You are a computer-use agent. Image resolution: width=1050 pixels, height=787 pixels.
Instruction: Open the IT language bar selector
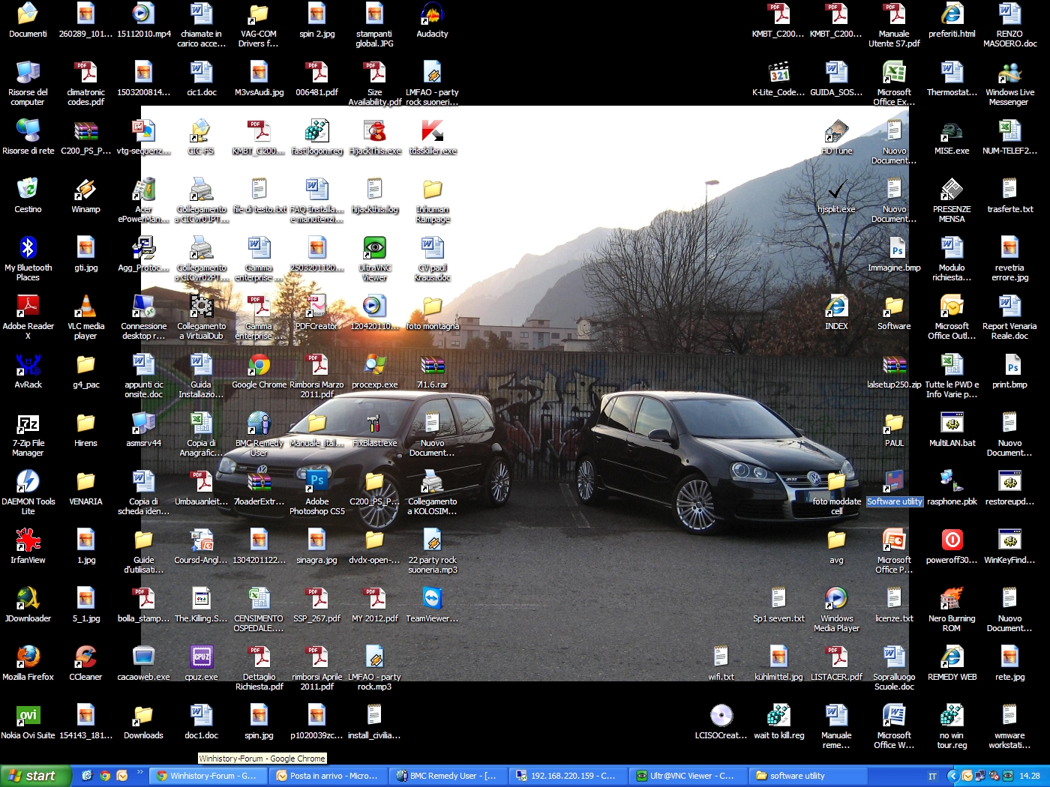(932, 776)
